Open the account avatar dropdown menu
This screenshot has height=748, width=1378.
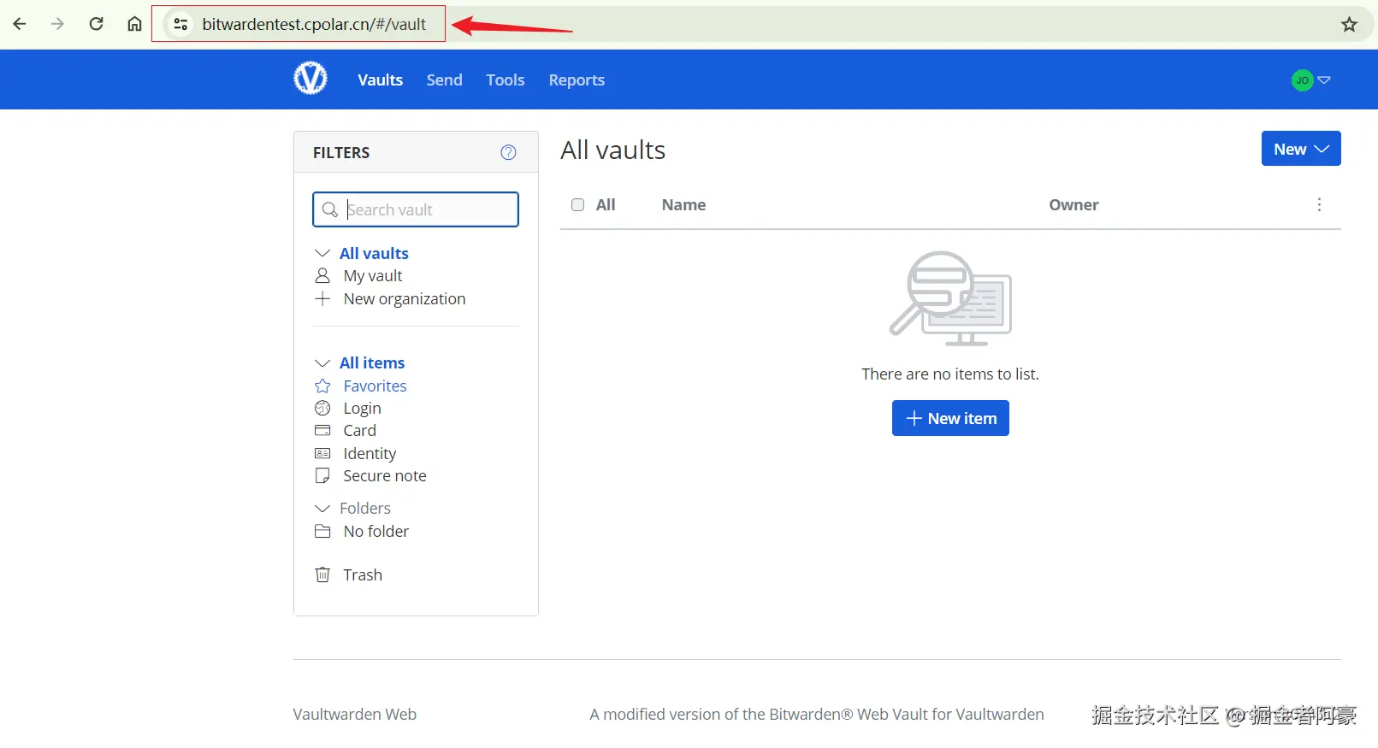[x=1310, y=80]
